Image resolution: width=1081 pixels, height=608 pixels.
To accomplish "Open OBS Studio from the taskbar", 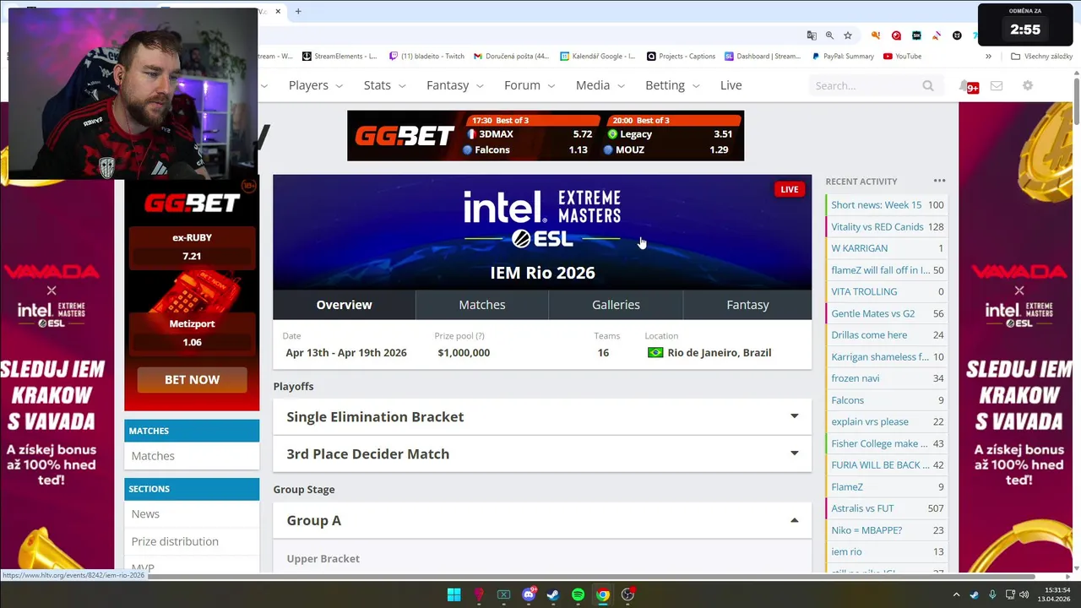I will 627,594.
